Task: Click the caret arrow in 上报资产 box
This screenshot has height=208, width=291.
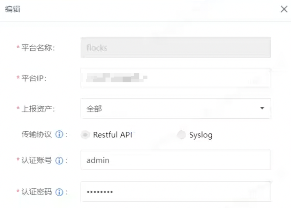Action: (x=262, y=108)
